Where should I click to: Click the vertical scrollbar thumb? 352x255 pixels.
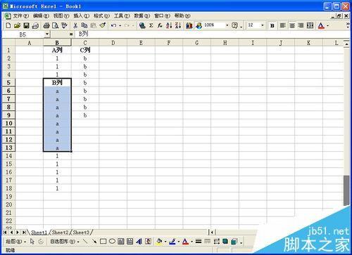346,190
